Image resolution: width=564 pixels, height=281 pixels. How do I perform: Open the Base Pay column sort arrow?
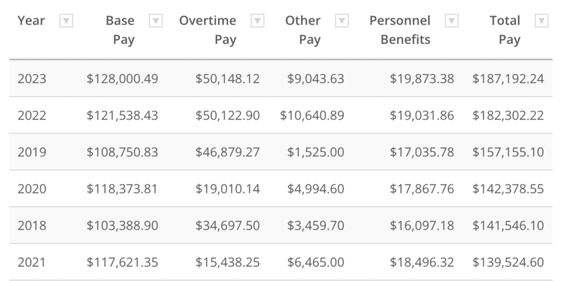156,21
